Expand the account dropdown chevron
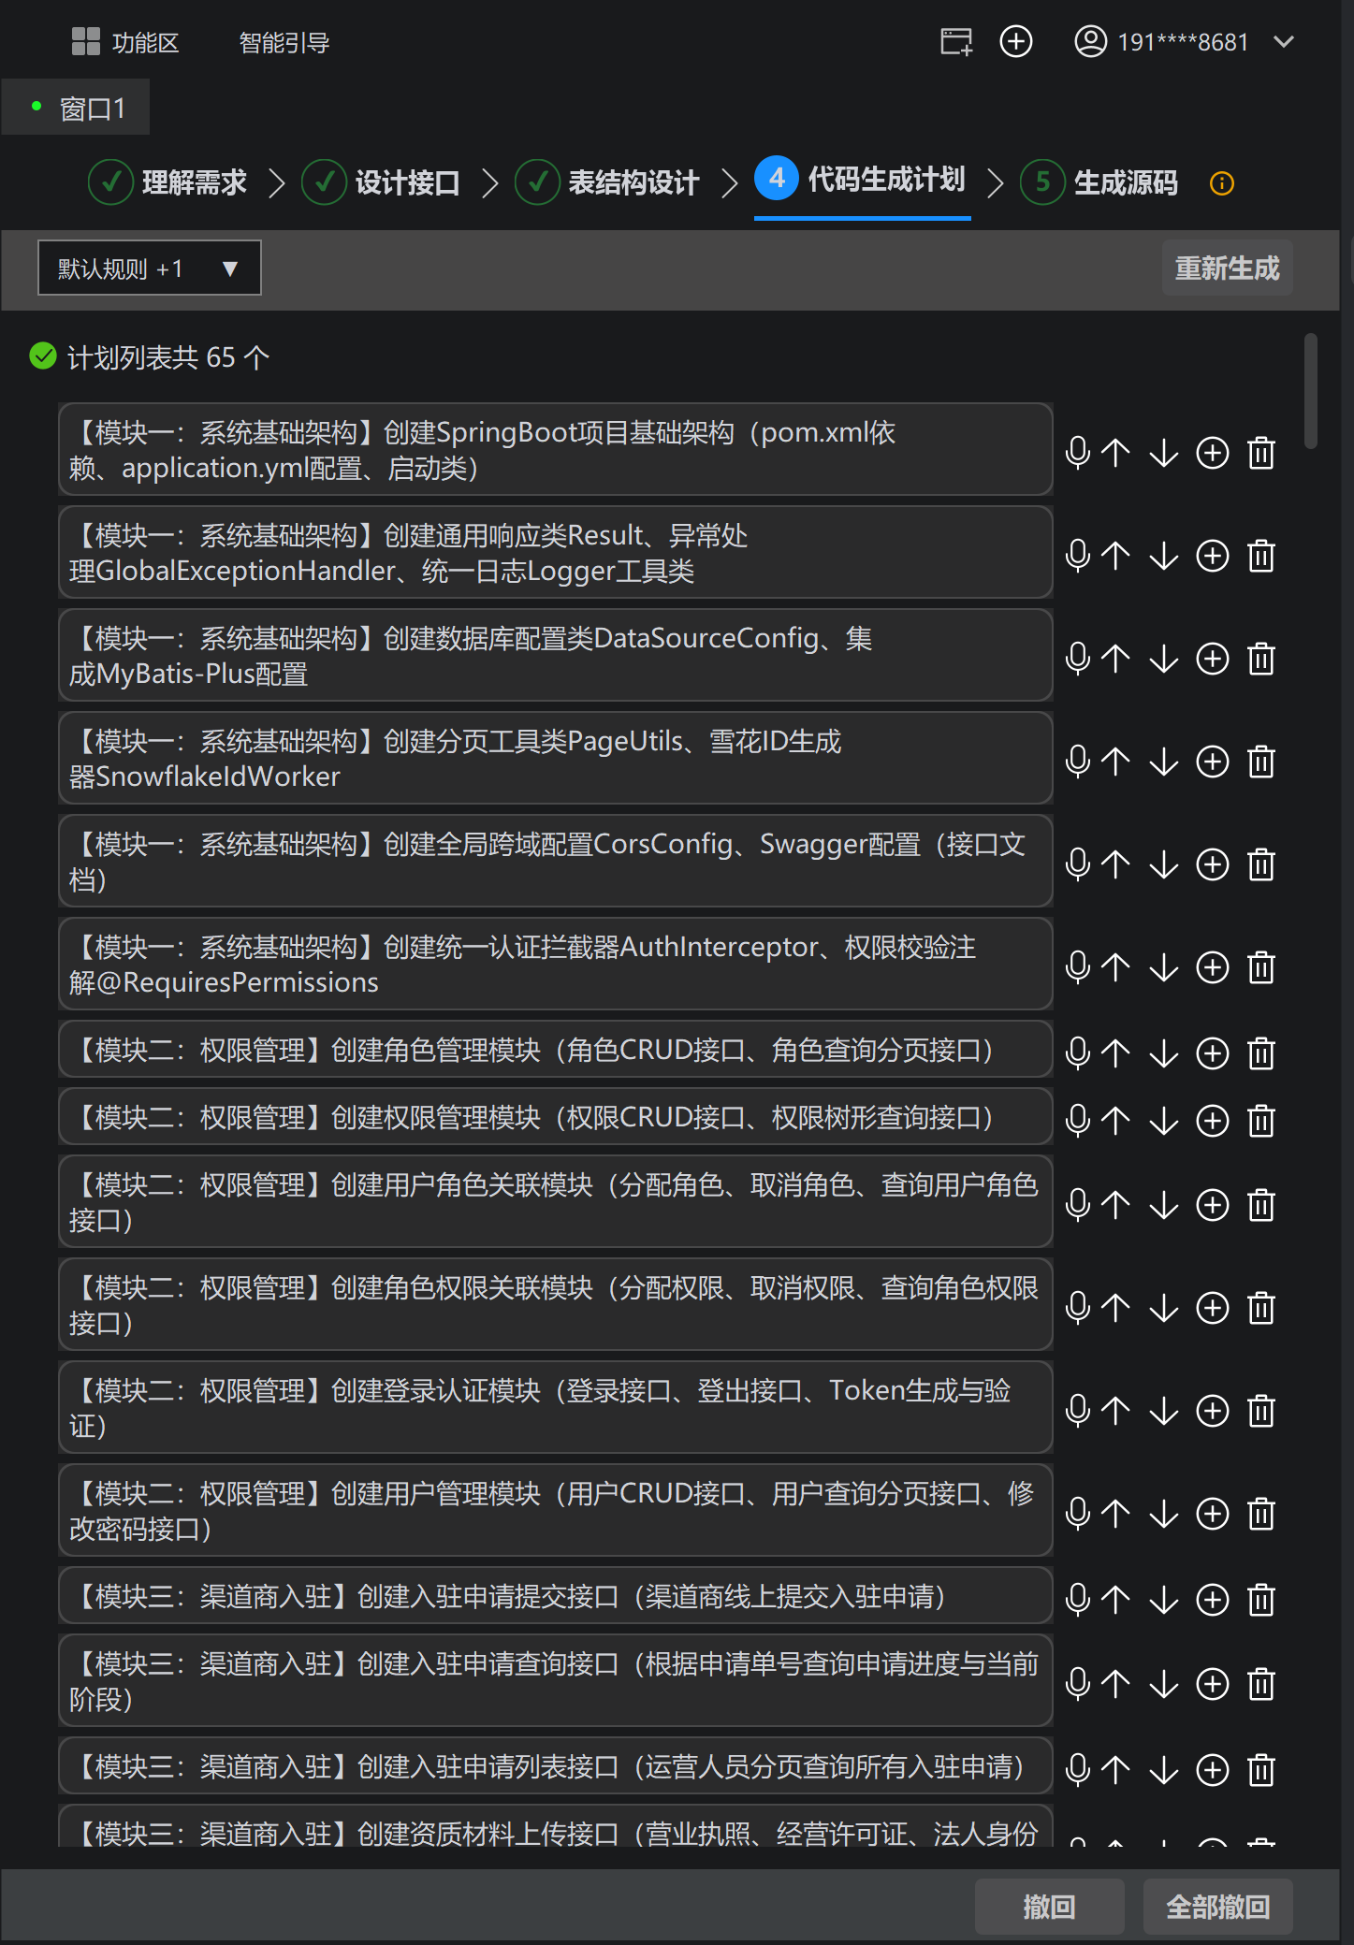Screen dimensions: 1354x1945 coord(1285,41)
